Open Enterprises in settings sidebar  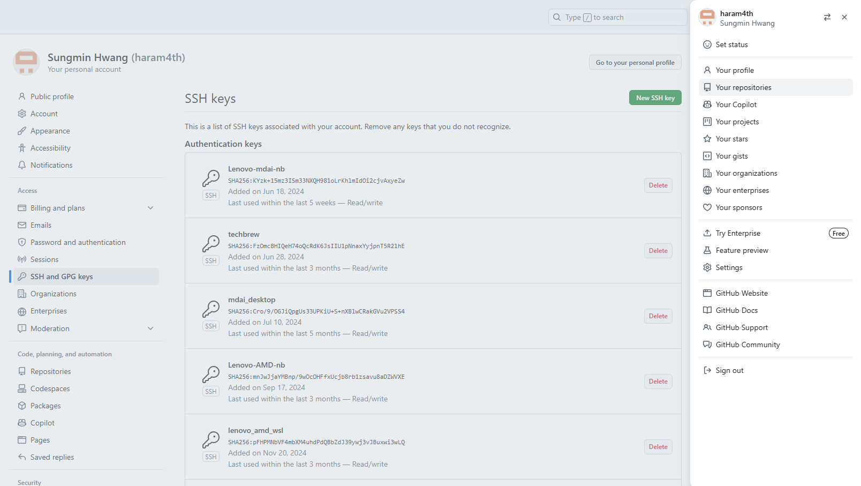click(86, 311)
